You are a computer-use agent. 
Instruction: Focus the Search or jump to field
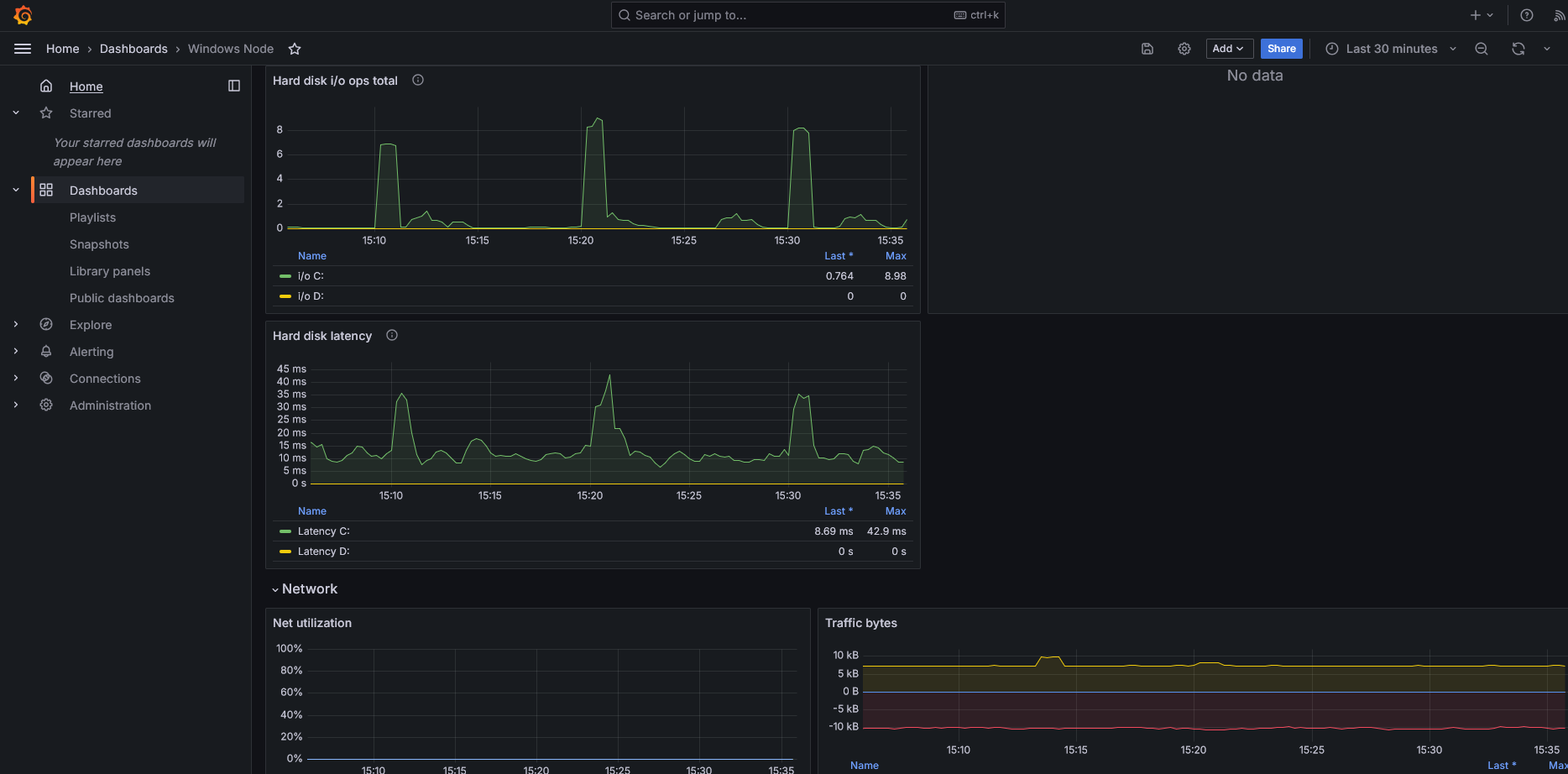tap(808, 15)
